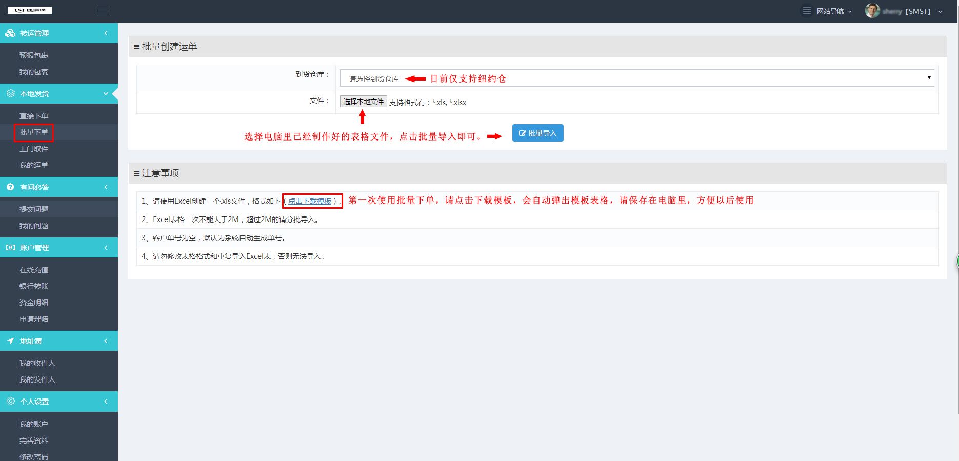Click the 转运管理 section header
Screen dimensions: 959x461
click(x=59, y=33)
